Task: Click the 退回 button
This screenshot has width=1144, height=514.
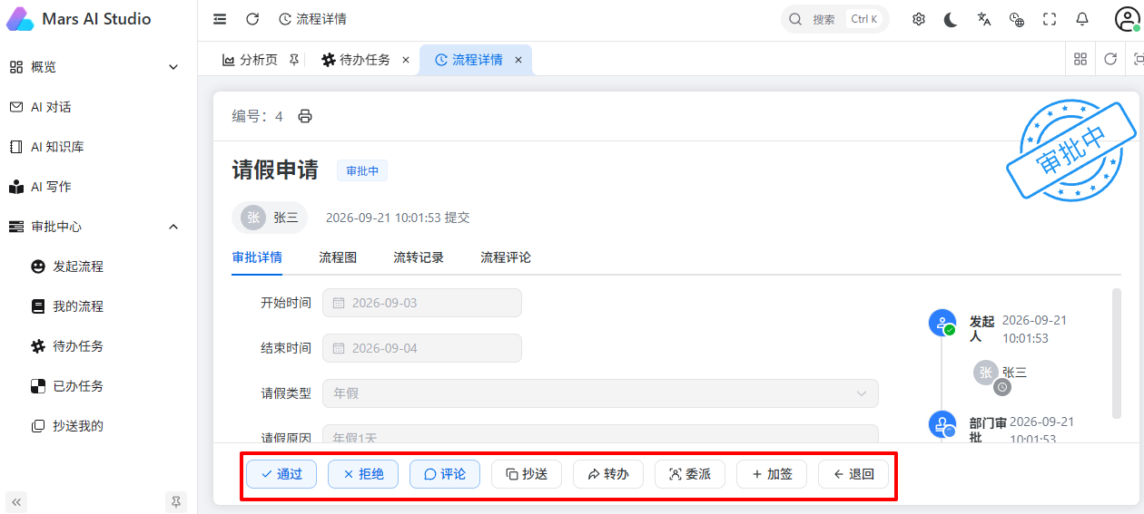Action: pos(853,474)
